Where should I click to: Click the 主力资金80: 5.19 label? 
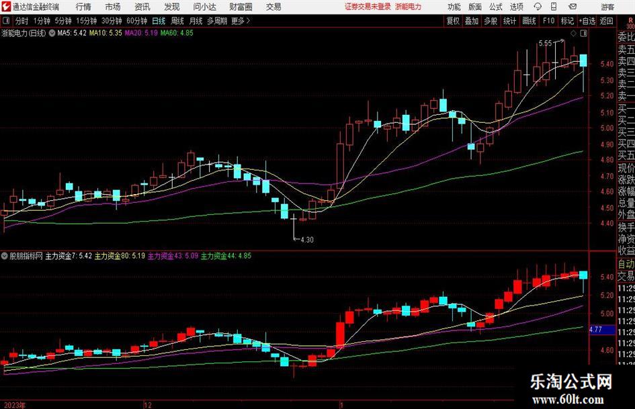120,256
